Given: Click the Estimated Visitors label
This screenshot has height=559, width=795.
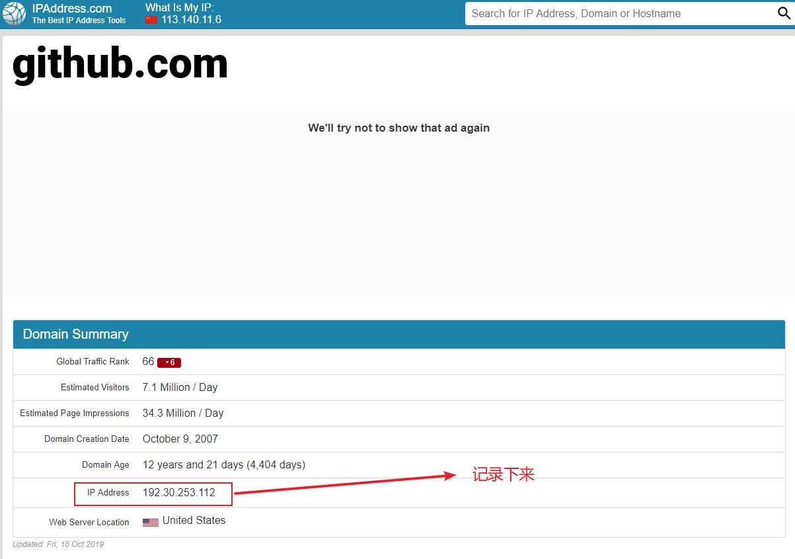Looking at the screenshot, I should pyautogui.click(x=95, y=388).
